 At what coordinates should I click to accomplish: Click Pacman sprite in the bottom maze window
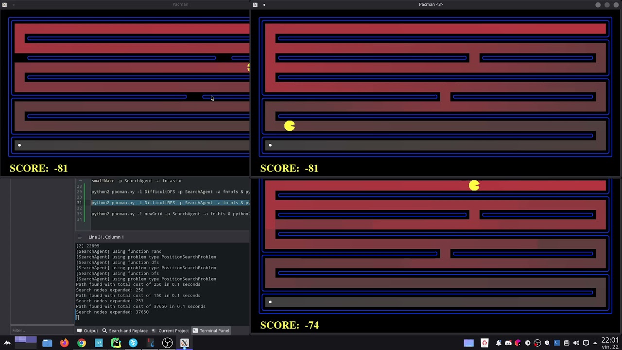474,185
